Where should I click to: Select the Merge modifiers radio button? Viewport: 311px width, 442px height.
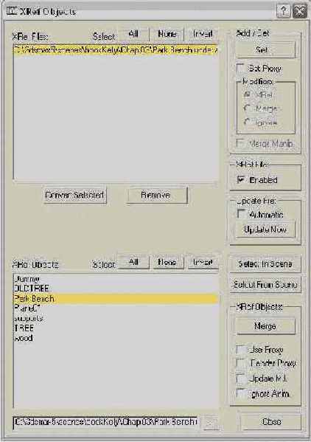click(x=247, y=108)
